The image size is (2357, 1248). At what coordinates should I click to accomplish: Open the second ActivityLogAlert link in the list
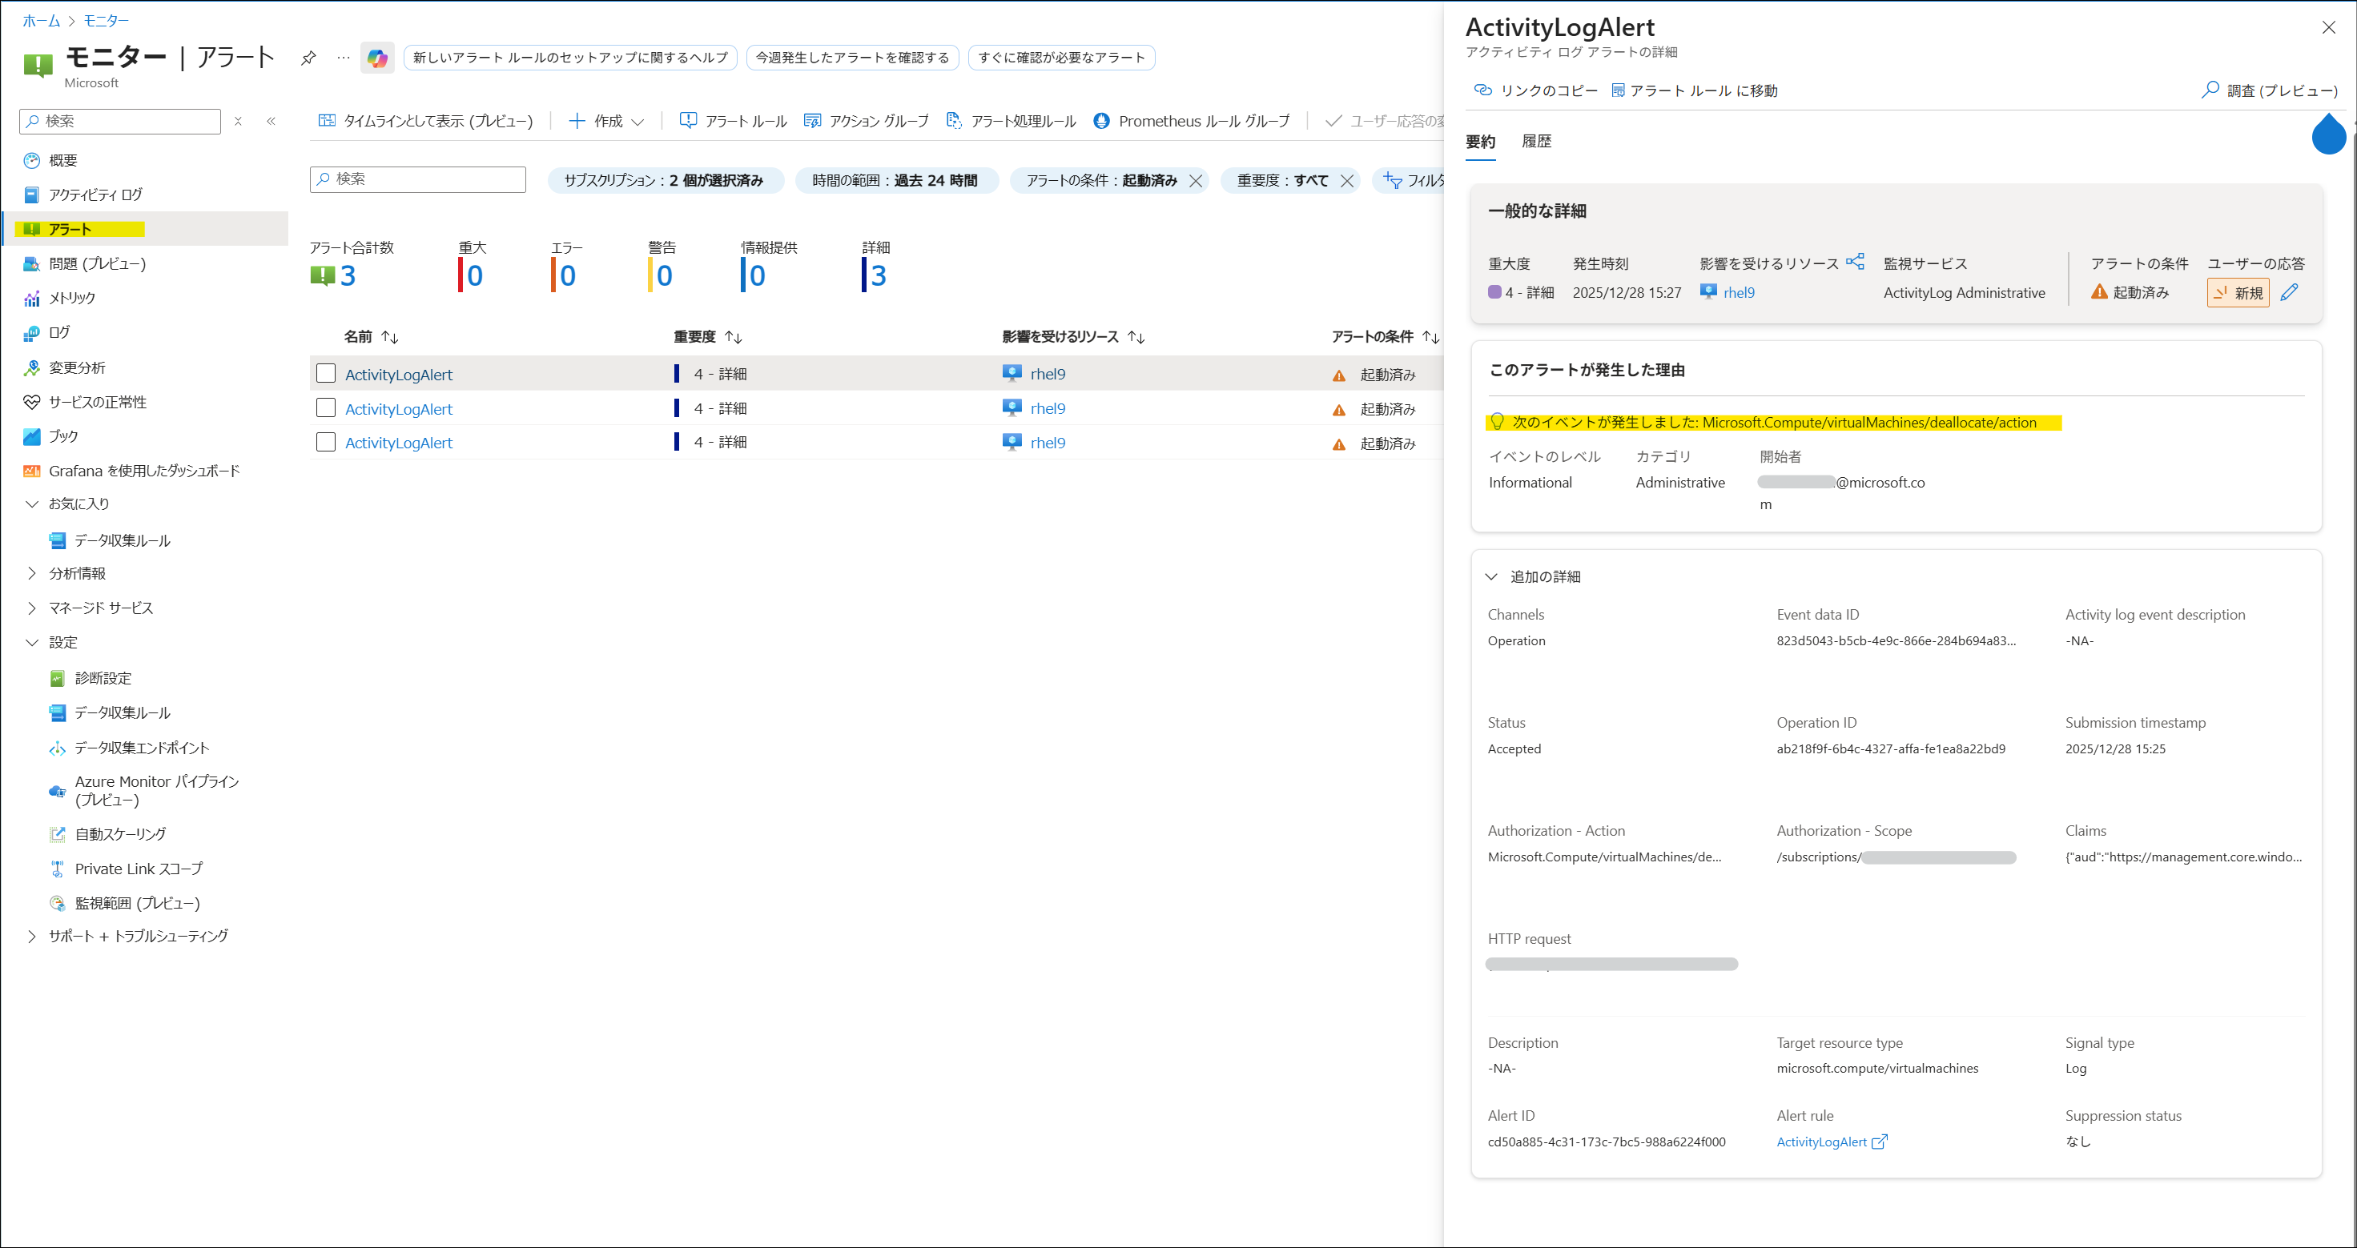pos(399,410)
